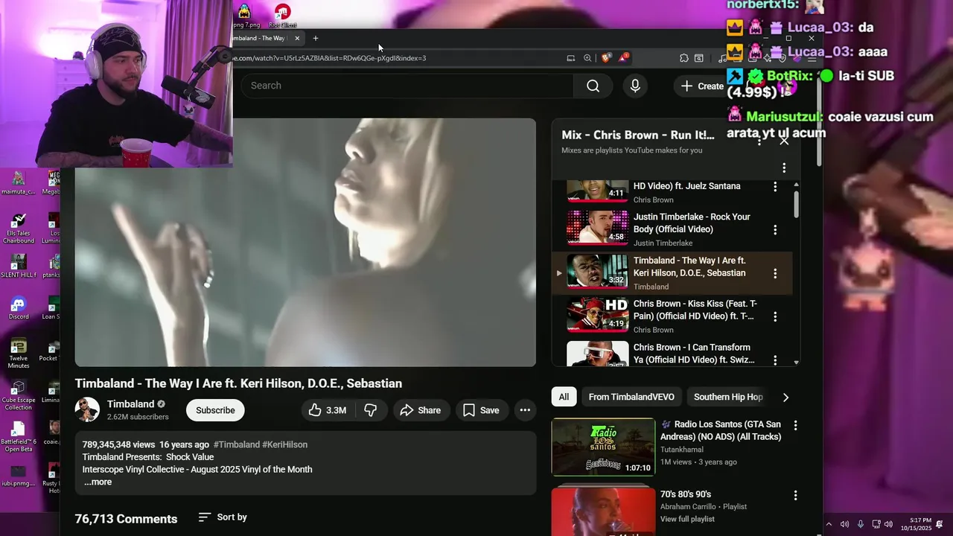
Task: Click the install/cast screen icon in address bar
Action: 571,58
